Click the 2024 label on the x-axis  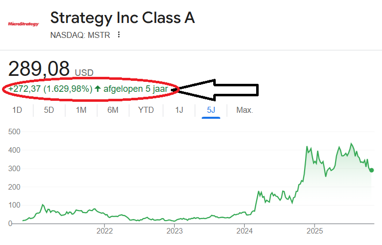point(245,231)
